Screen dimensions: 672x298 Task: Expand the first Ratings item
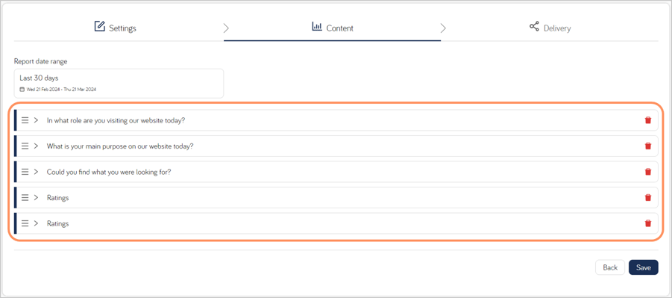36,197
